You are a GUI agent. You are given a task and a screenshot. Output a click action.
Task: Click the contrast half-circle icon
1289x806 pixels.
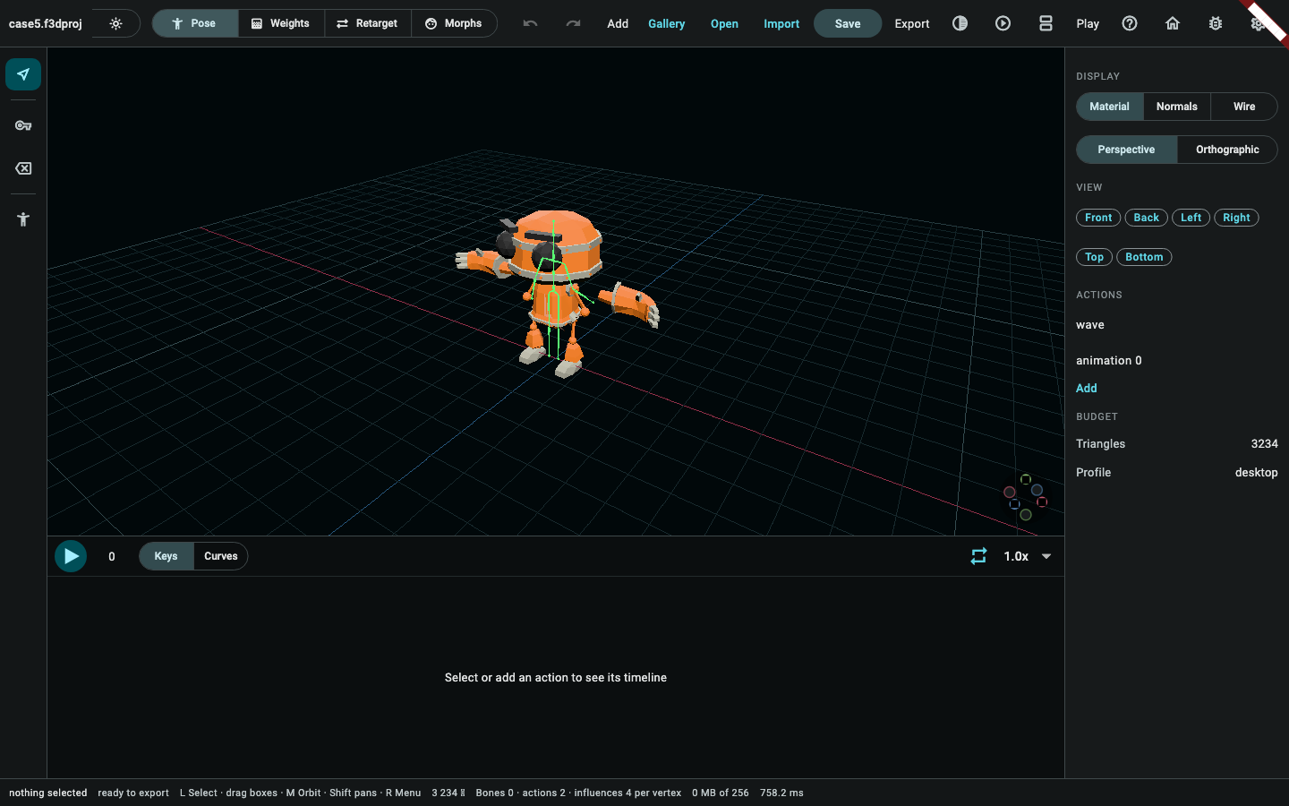[x=960, y=23]
